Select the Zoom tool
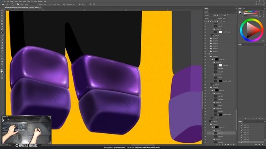 [2, 65]
